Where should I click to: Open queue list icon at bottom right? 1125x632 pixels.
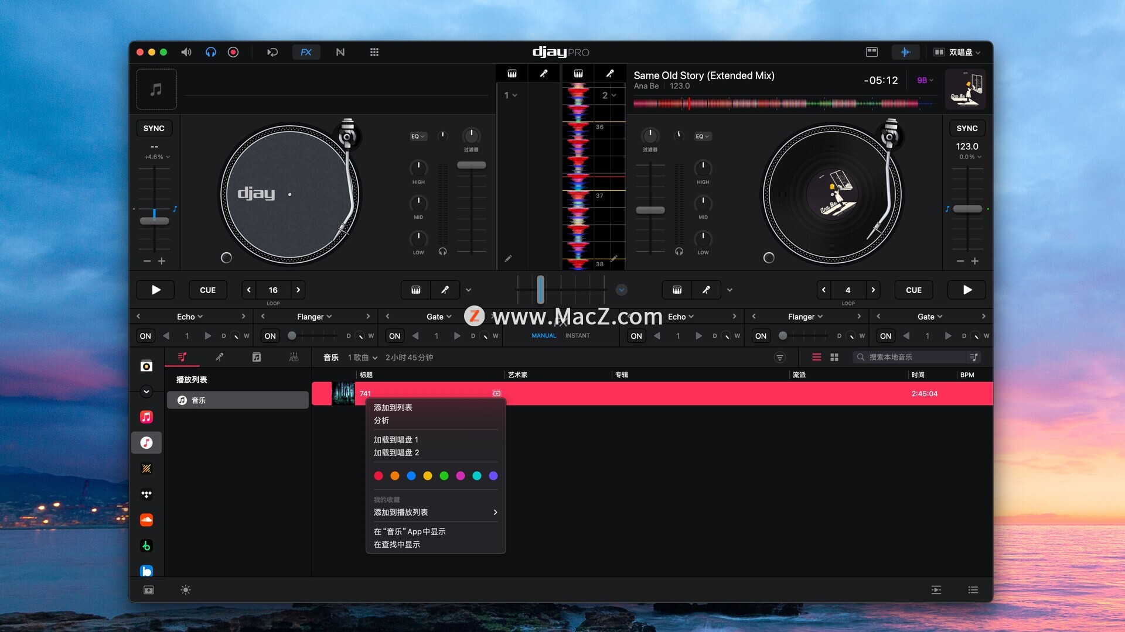[x=973, y=590]
